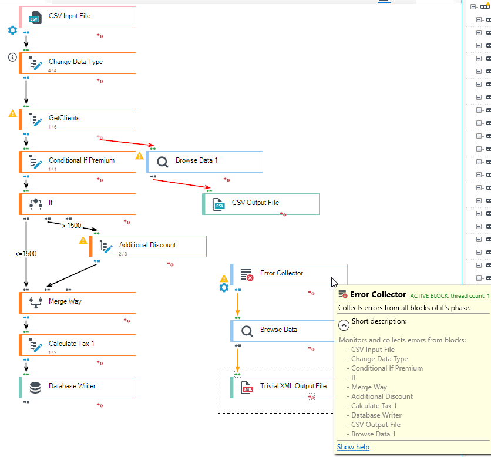The image size is (491, 457).
Task: Click the 'Browse Data 1' block label
Action: (x=196, y=160)
